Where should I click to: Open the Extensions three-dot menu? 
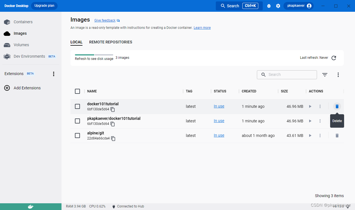[x=54, y=74]
